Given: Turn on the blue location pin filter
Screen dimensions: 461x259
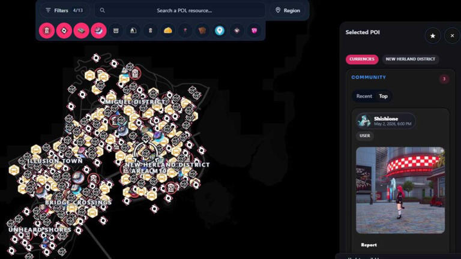Looking at the screenshot, I should [x=220, y=31].
